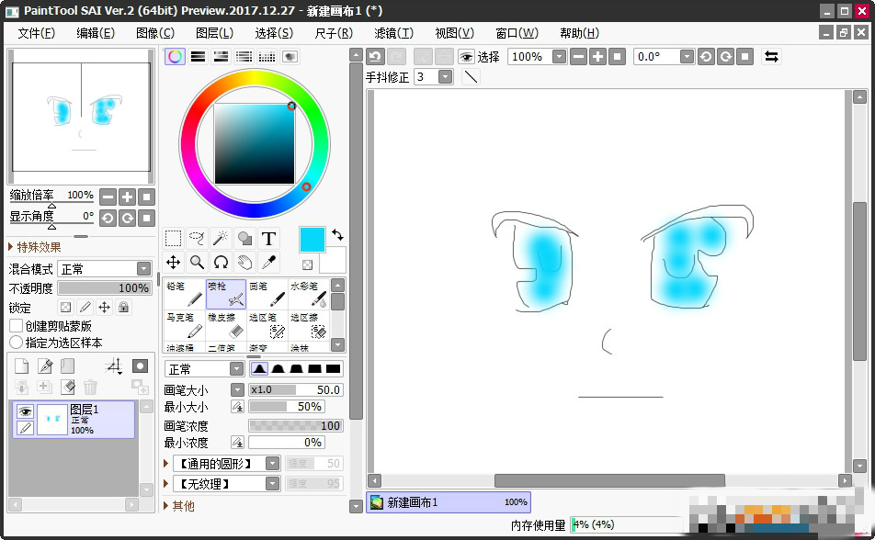
Task: Open the rotation angle 0.0° dropdown
Action: [687, 56]
